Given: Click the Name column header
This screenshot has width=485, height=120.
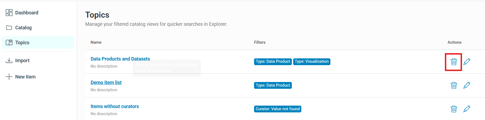Looking at the screenshot, I should pos(96,42).
